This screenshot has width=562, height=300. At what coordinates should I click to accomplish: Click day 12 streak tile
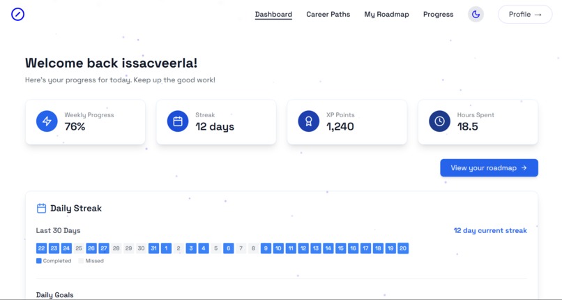[303, 248]
